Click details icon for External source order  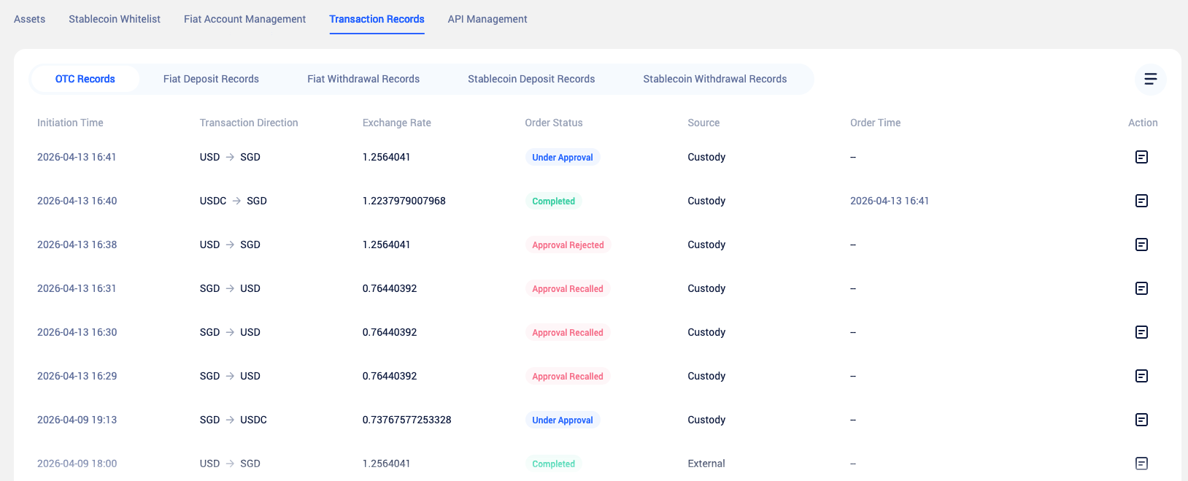(1141, 463)
